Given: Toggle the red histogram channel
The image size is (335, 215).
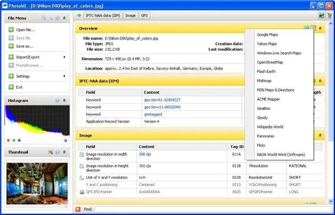Looking at the screenshot, I should [x=8, y=140].
